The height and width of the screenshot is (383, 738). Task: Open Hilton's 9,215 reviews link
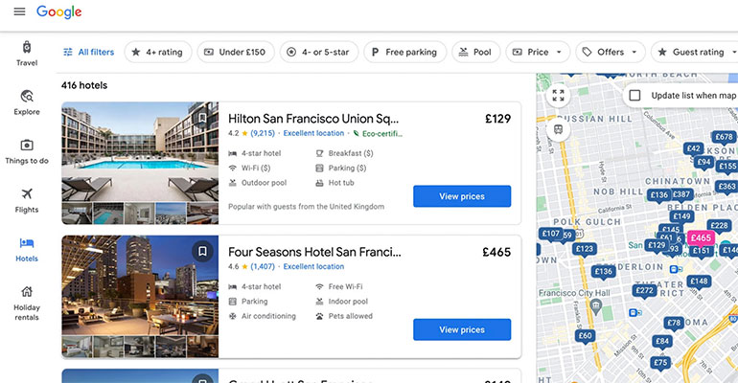point(263,133)
